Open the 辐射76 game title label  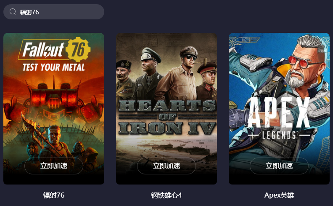[54, 195]
